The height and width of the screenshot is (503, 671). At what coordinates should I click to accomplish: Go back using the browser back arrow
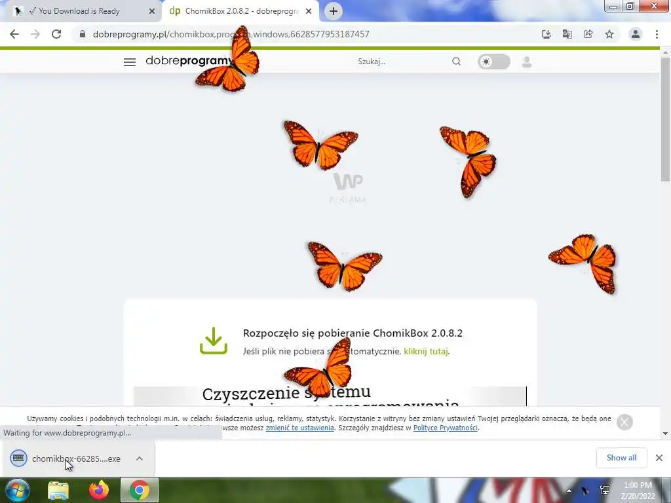click(14, 34)
